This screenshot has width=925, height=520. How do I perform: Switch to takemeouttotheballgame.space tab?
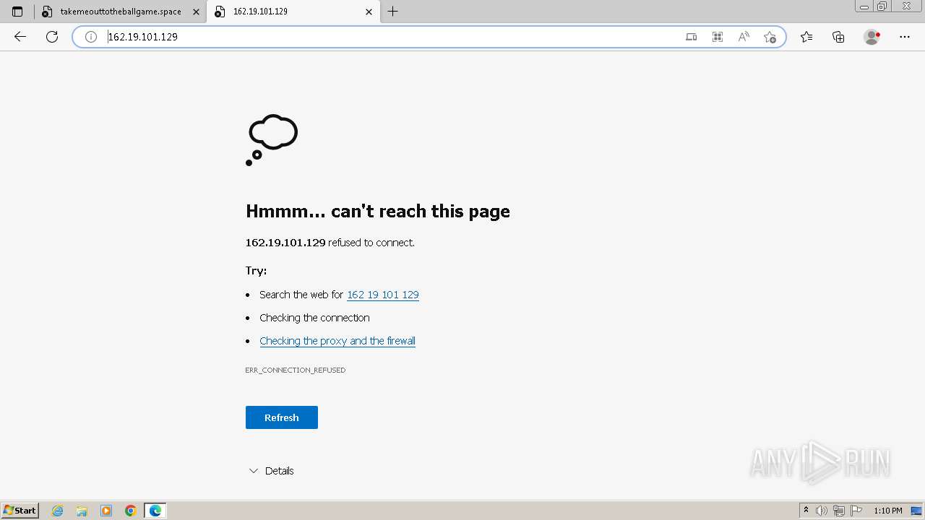[121, 12]
